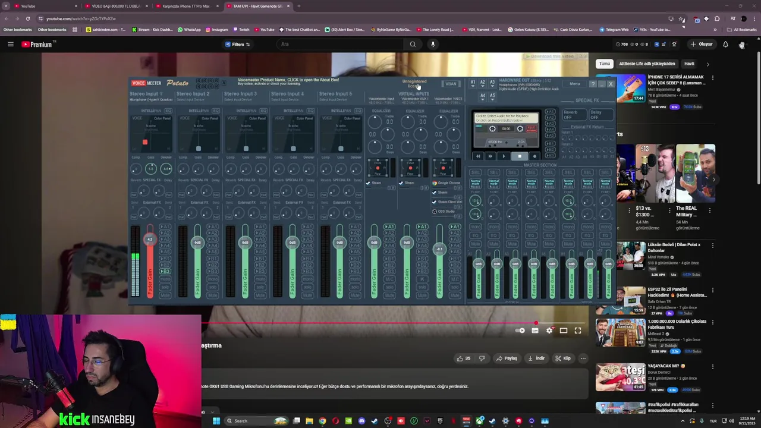Open hardware out A3 device selector
This screenshot has height=428, width=761.
(x=492, y=83)
